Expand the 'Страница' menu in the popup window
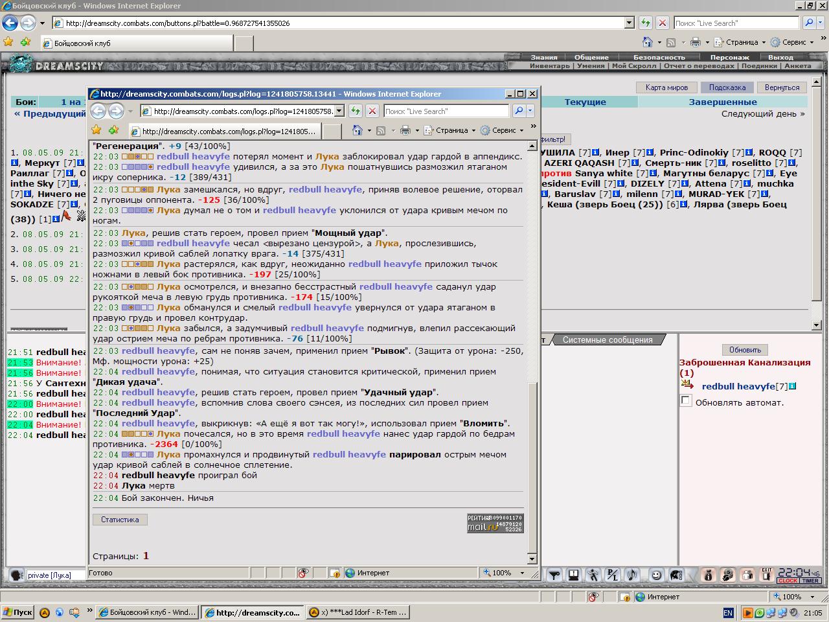Image resolution: width=829 pixels, height=622 pixels. (449, 130)
